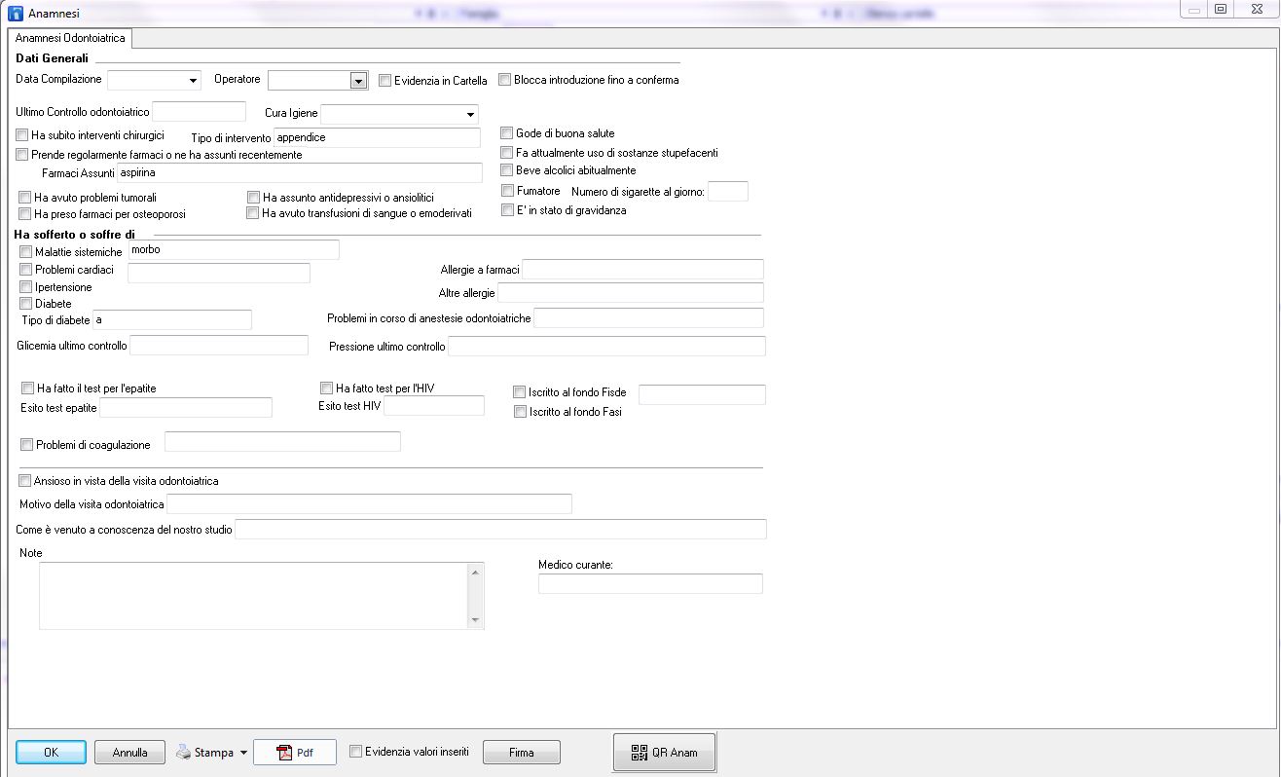Image resolution: width=1281 pixels, height=777 pixels.
Task: Click the Problemi di coagulazione text field
Action: (x=283, y=442)
